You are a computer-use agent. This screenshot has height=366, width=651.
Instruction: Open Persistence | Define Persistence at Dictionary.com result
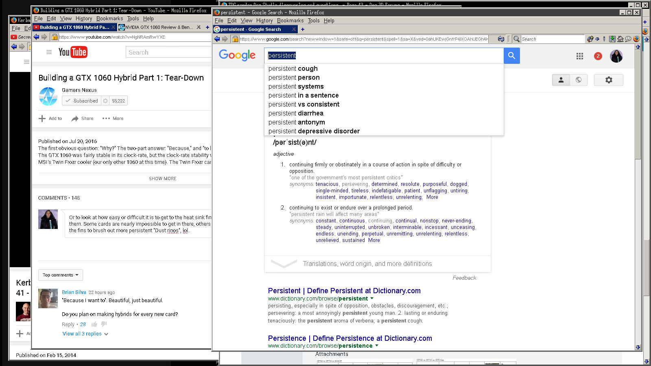tap(350, 338)
